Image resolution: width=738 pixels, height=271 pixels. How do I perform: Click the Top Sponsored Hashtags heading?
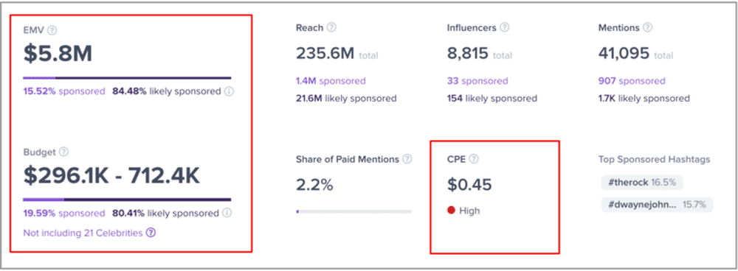[654, 159]
